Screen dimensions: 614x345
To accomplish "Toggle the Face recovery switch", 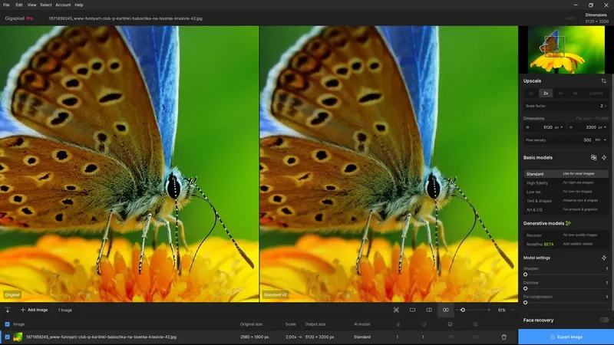I will coord(604,320).
